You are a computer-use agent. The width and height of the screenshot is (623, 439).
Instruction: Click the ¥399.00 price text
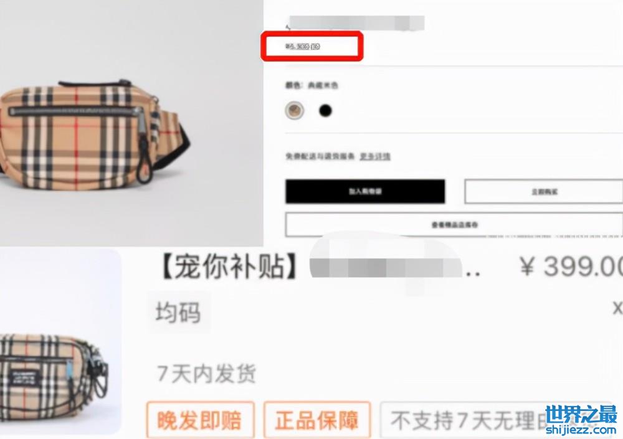point(571,266)
